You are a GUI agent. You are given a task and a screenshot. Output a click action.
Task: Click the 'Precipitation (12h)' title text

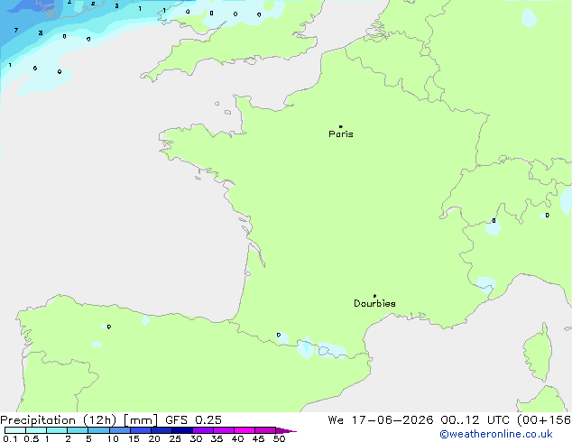click(x=59, y=420)
